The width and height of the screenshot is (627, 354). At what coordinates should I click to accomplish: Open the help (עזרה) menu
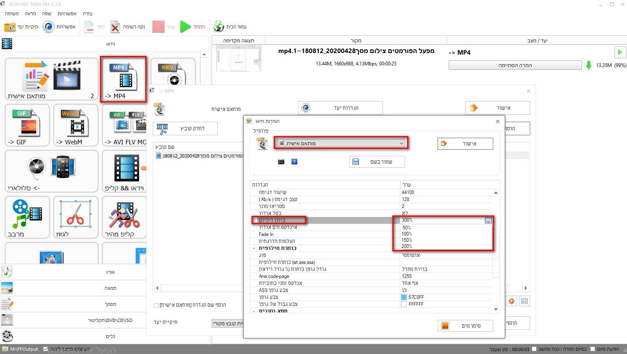tap(88, 14)
